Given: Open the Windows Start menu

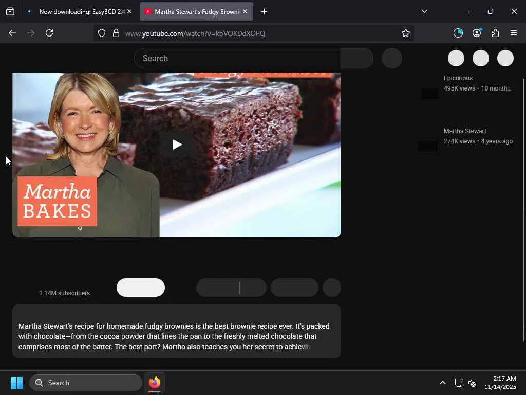Looking at the screenshot, I should click(16, 383).
